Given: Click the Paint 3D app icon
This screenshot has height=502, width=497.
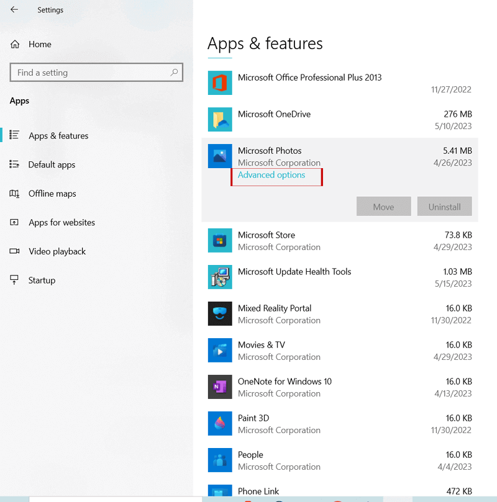Looking at the screenshot, I should coord(220,424).
